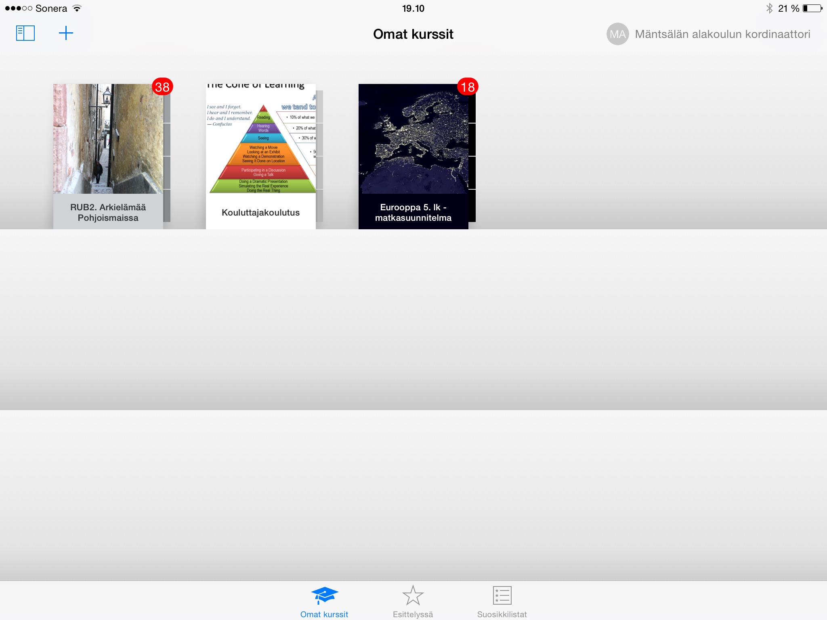Toggle the sidebar panel icon
827x620 pixels.
click(25, 33)
